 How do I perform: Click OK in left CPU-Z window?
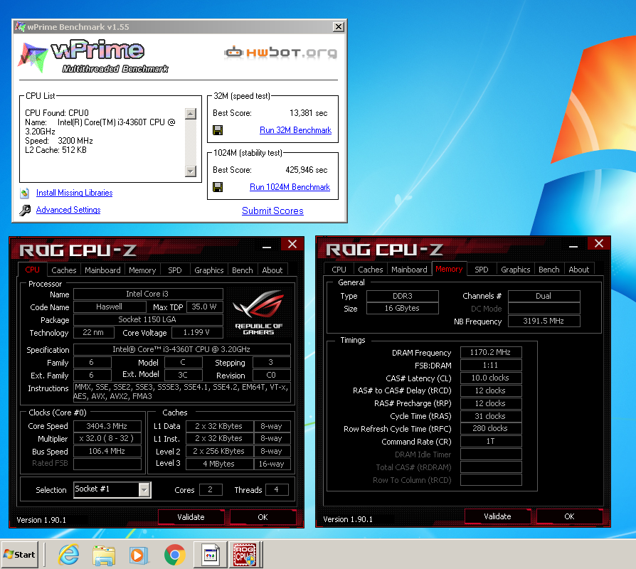[x=263, y=517]
